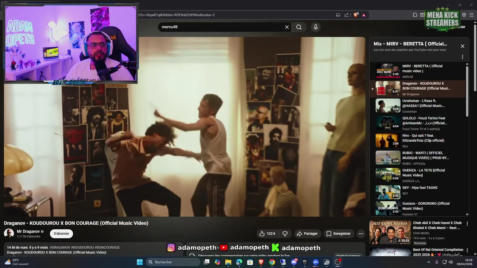Open the EA app in the taskbar

point(316,262)
